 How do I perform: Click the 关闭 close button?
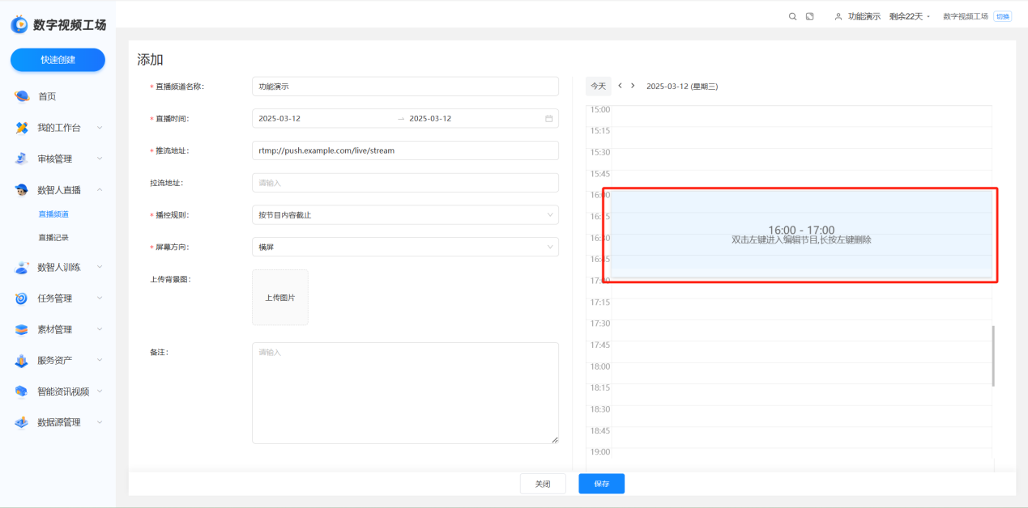coord(543,484)
